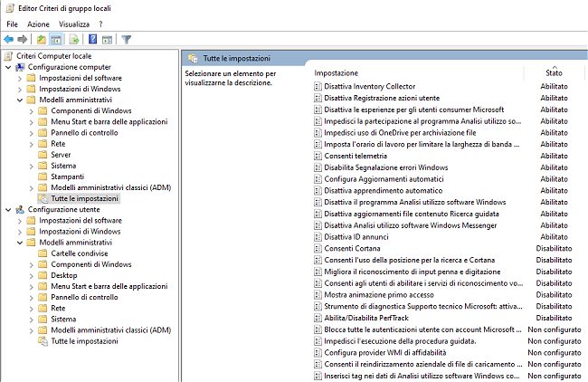The height and width of the screenshot is (382, 588).
Task: Click the Cartelle condivise folder icon
Action: [43, 253]
